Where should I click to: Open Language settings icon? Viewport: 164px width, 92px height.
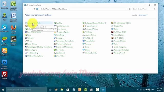tap(55, 38)
